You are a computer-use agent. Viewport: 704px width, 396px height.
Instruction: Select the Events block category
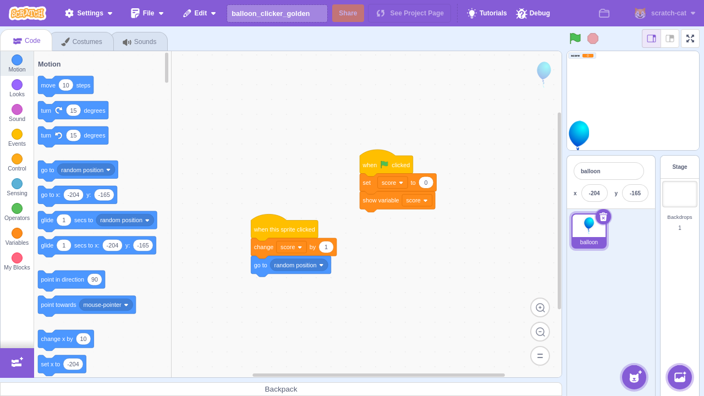(x=17, y=137)
